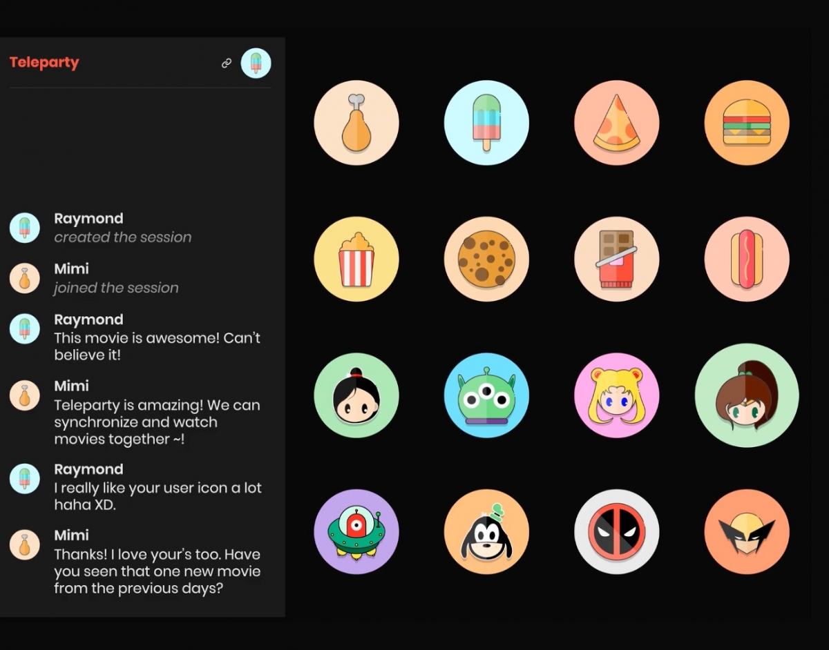Click the Teleparty logo title
This screenshot has width=829, height=650.
(x=44, y=63)
